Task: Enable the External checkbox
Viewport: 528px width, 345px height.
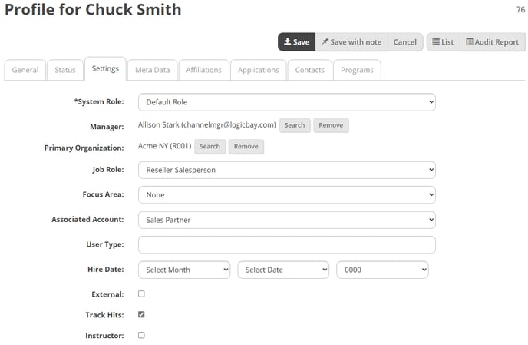Action: coord(141,294)
